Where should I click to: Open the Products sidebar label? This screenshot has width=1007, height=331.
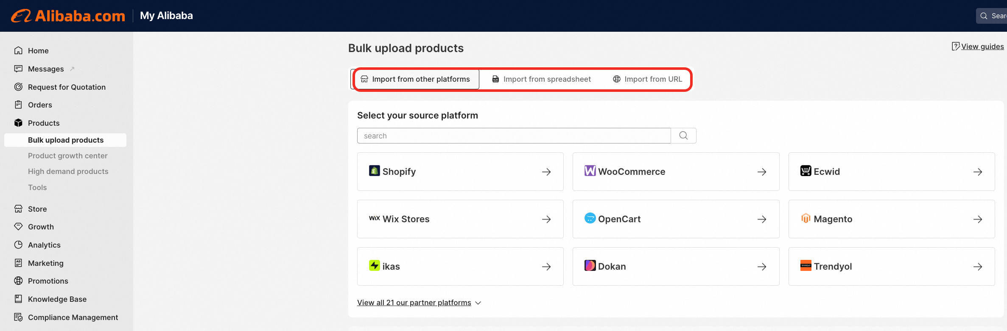click(x=44, y=123)
